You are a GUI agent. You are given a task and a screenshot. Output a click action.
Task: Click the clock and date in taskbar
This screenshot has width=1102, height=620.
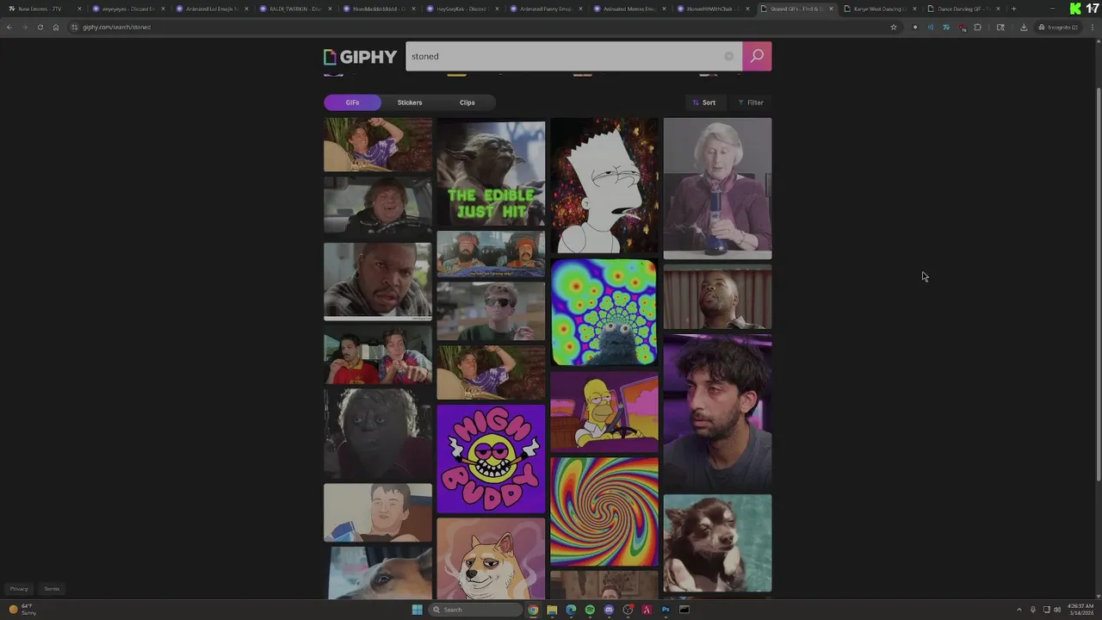[1080, 610]
